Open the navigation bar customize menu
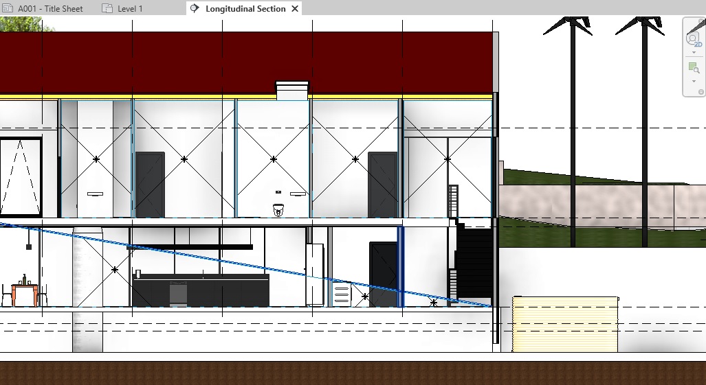Screen dimensions: 706x385 [x=701, y=92]
